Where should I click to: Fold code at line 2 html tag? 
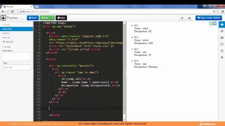pos(41,27)
